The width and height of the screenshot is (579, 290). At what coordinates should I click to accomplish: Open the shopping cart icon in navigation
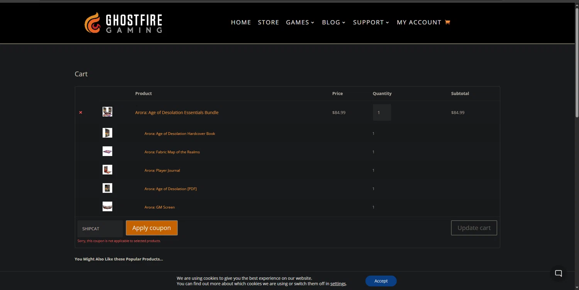tap(447, 22)
